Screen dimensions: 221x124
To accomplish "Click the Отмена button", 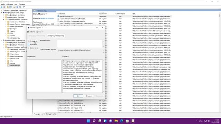I will click(x=89, y=96).
